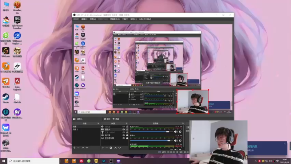Screen dimensions: 291x164
Task: Add a new source with plus button
Action: pyautogui.click(x=103, y=148)
